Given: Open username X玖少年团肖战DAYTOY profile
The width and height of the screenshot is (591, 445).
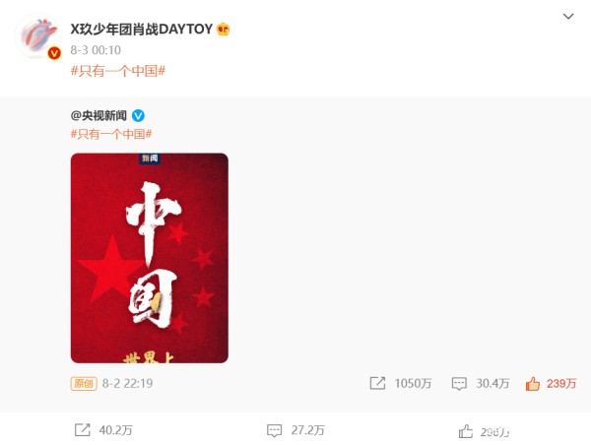Looking at the screenshot, I should [x=142, y=29].
